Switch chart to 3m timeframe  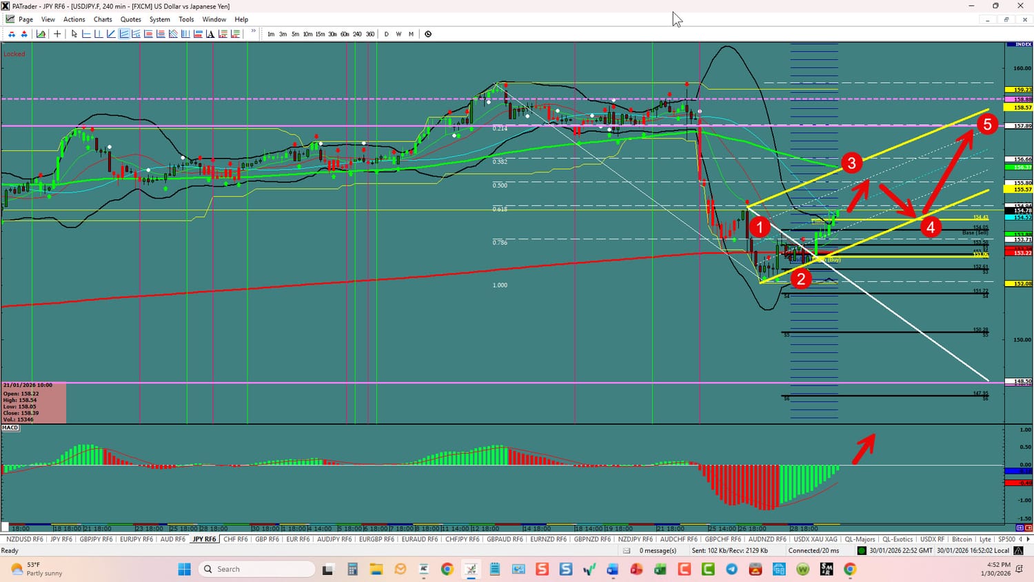[283, 34]
